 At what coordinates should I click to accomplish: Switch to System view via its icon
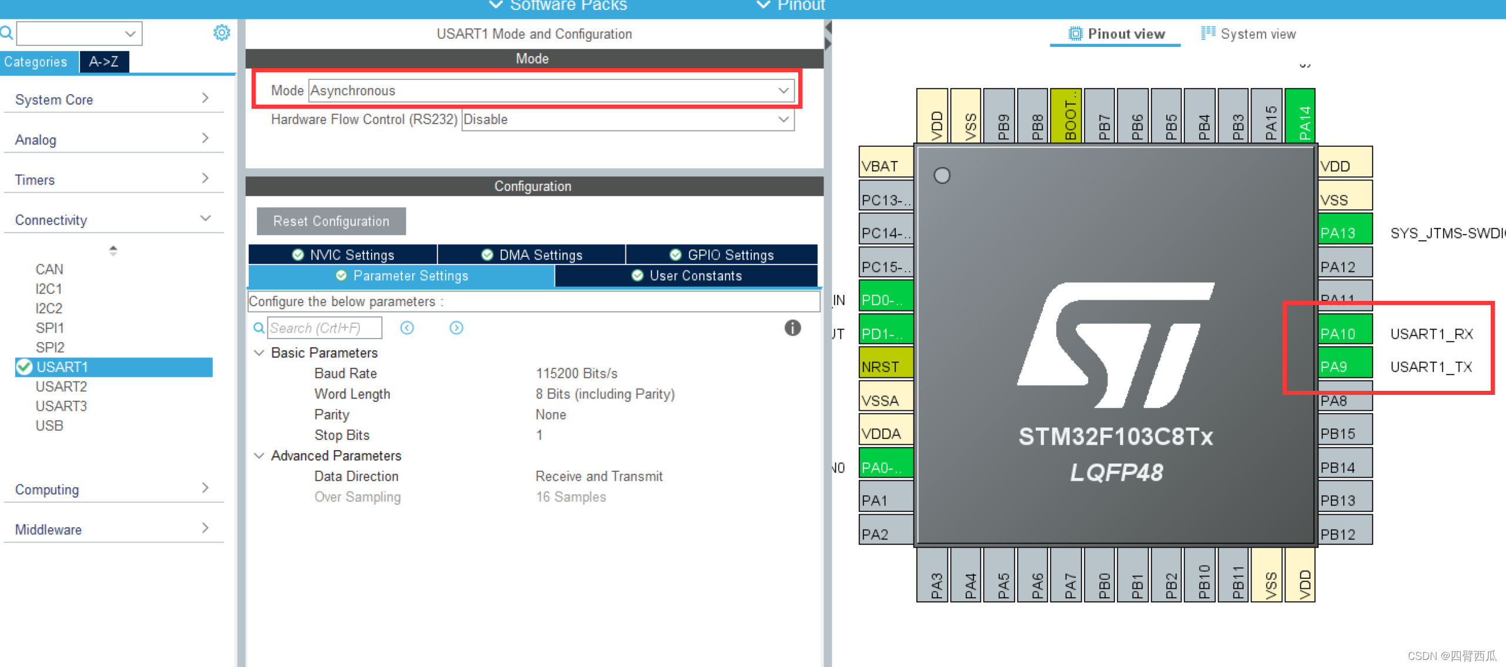click(x=1207, y=33)
